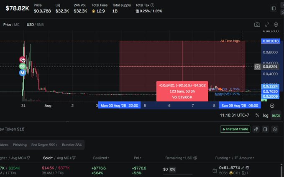Expand the chart to fullscreen
284x177 pixels.
click(267, 25)
